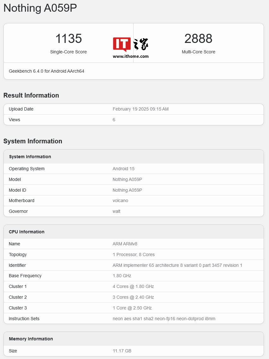Click the Result Information heading
The height and width of the screenshot is (359, 269).
pyautogui.click(x=31, y=95)
